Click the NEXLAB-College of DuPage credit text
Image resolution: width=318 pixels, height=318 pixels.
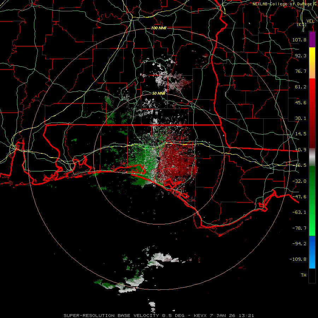point(283,4)
